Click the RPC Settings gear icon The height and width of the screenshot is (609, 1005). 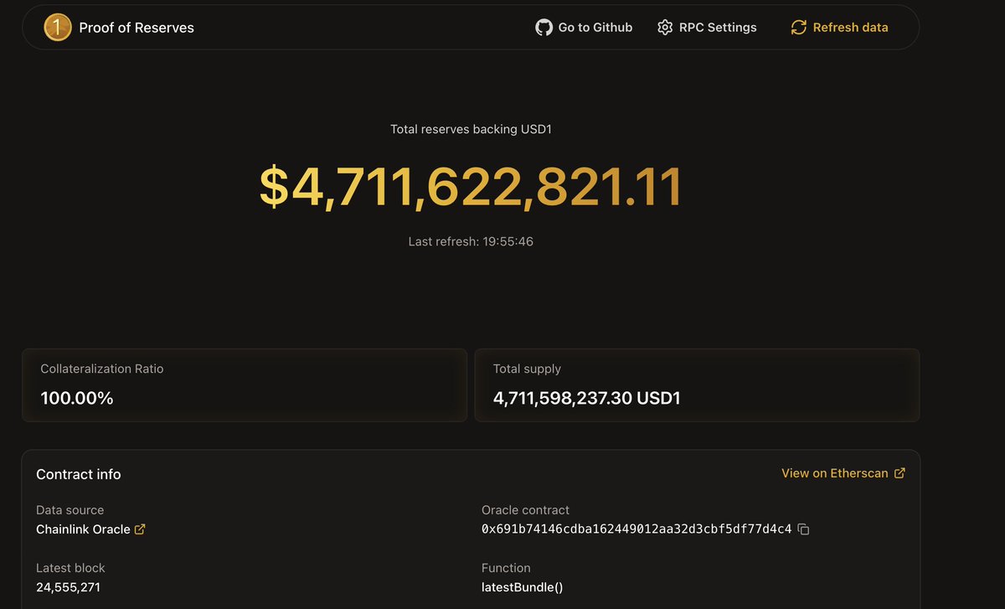[x=665, y=28]
